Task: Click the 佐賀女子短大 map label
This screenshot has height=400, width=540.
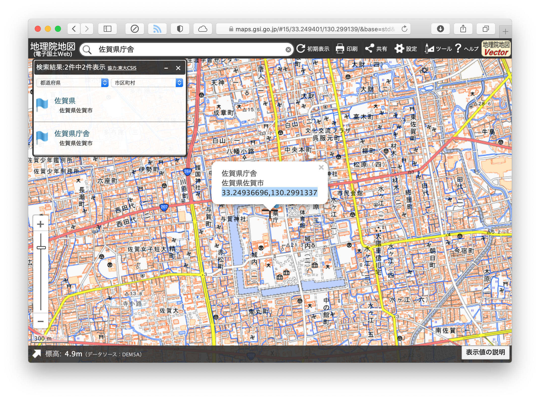Action: pos(147,249)
